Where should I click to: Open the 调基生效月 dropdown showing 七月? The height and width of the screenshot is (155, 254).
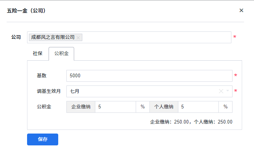coord(149,91)
